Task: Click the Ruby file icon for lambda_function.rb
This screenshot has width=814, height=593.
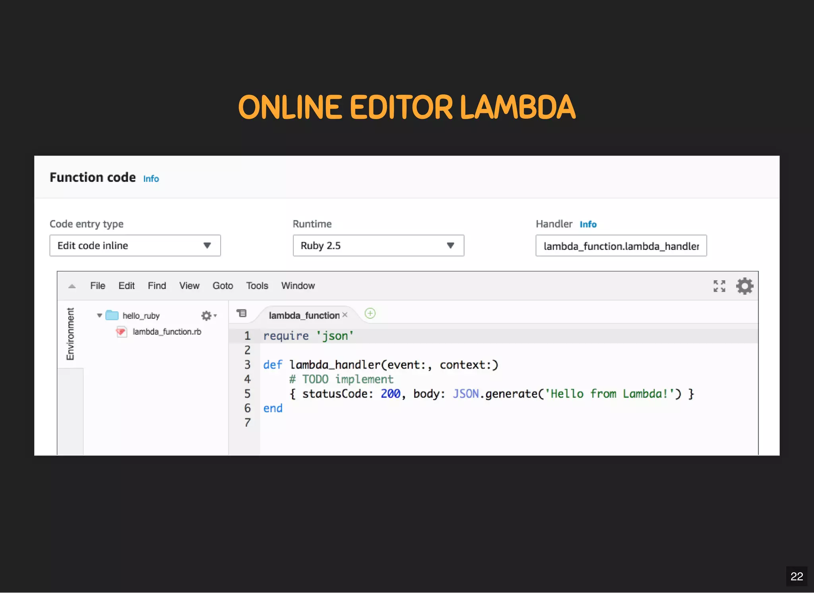Action: 121,332
